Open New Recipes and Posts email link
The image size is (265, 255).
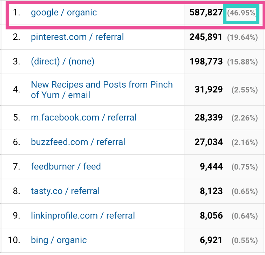102,90
